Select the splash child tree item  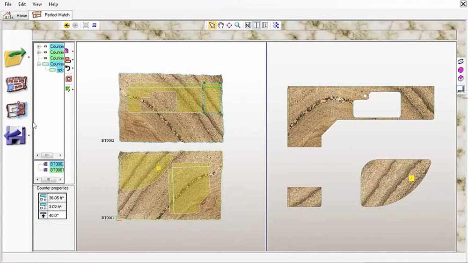[60, 70]
